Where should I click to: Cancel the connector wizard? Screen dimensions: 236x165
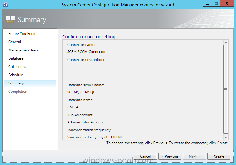point(145,156)
